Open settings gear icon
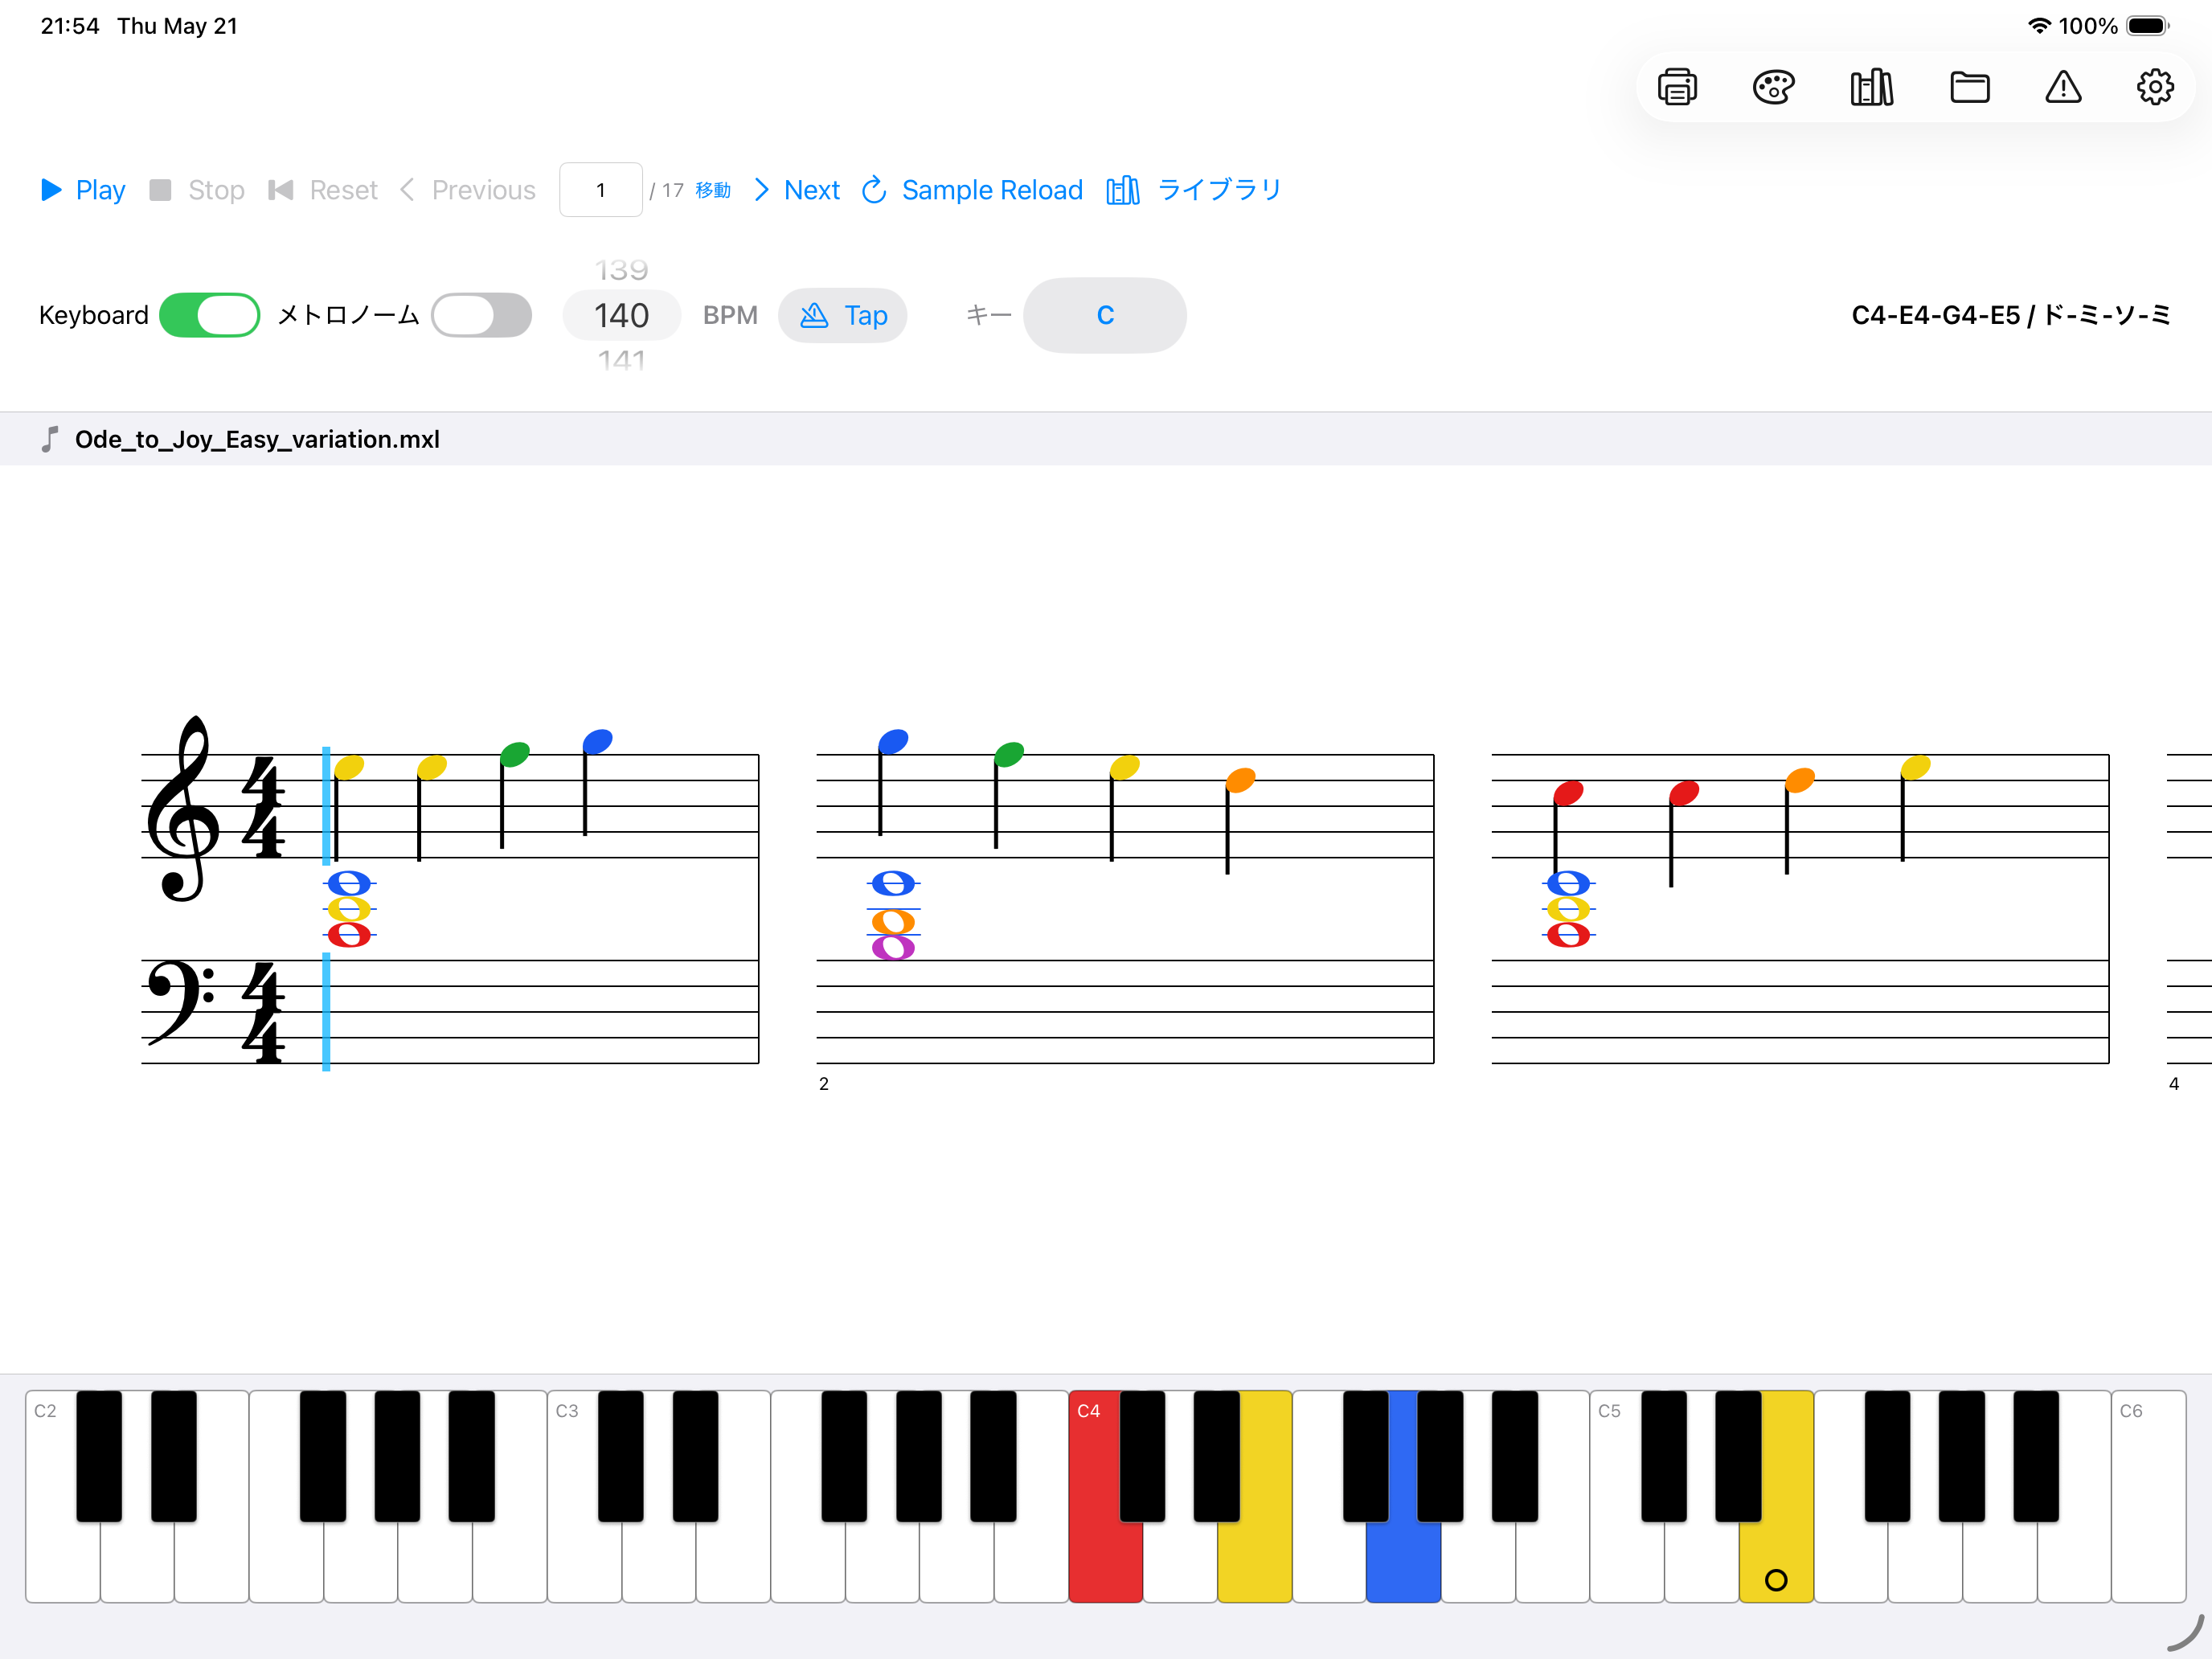This screenshot has height=1659, width=2212. click(2155, 88)
